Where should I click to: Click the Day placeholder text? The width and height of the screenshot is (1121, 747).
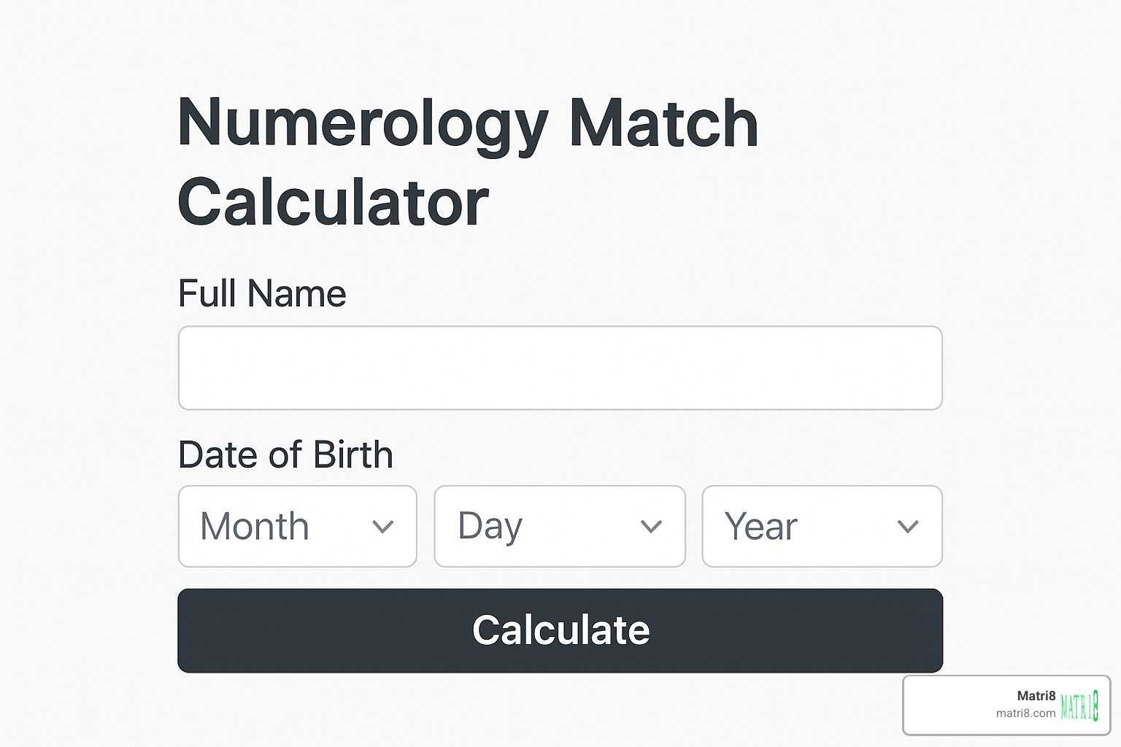click(490, 526)
